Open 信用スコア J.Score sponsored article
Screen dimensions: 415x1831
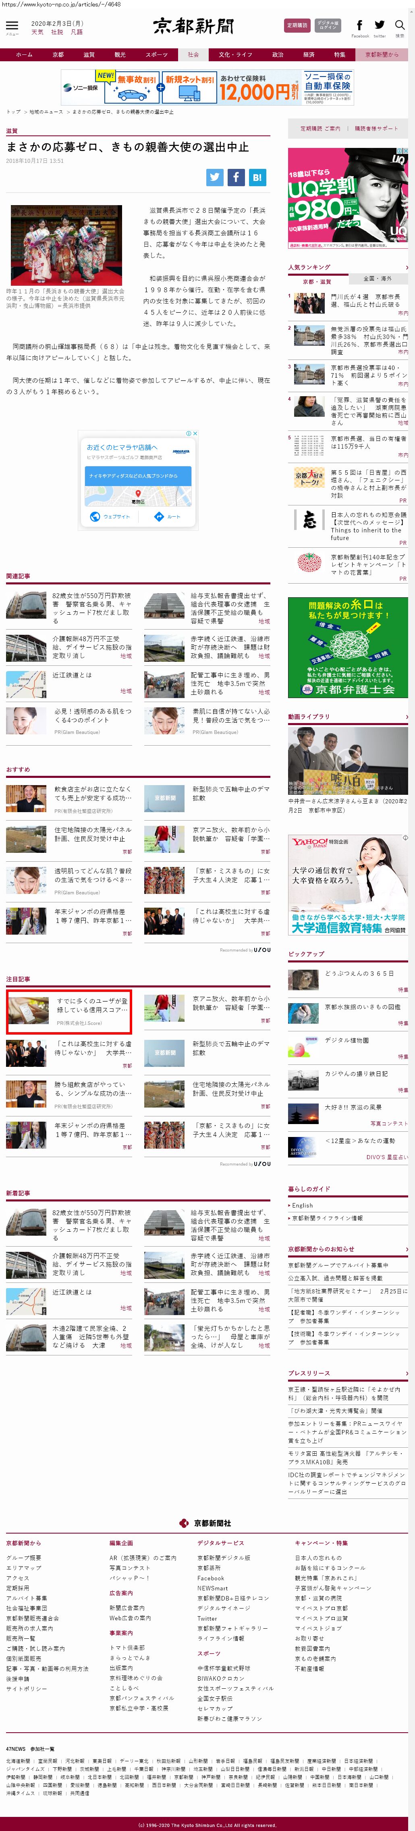point(69,1011)
